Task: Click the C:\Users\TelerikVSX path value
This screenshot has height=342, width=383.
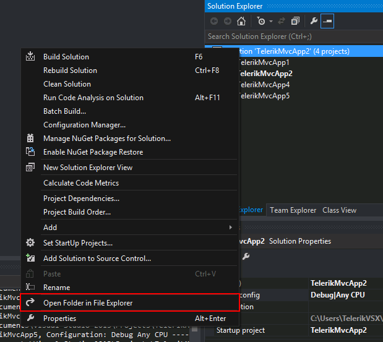Action: pos(346,318)
